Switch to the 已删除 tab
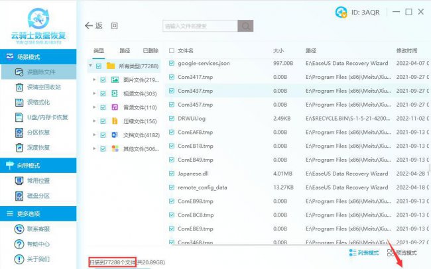 point(151,50)
